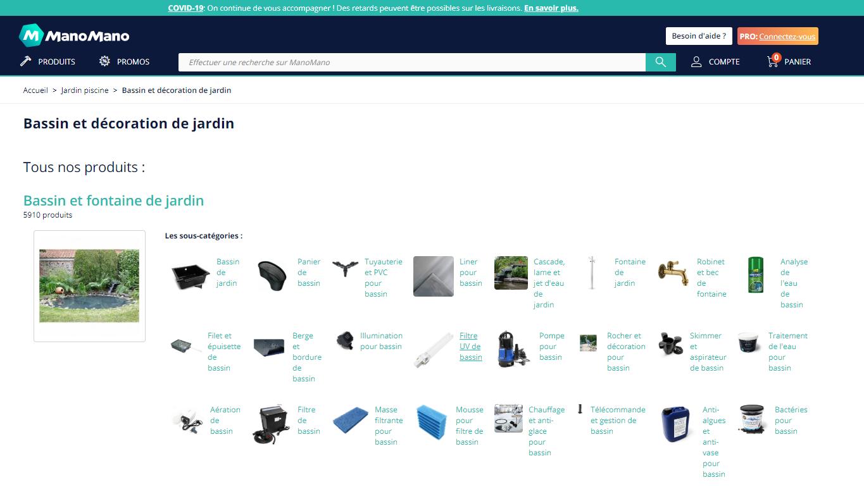Open the Bassin de jardin text link

click(x=228, y=273)
